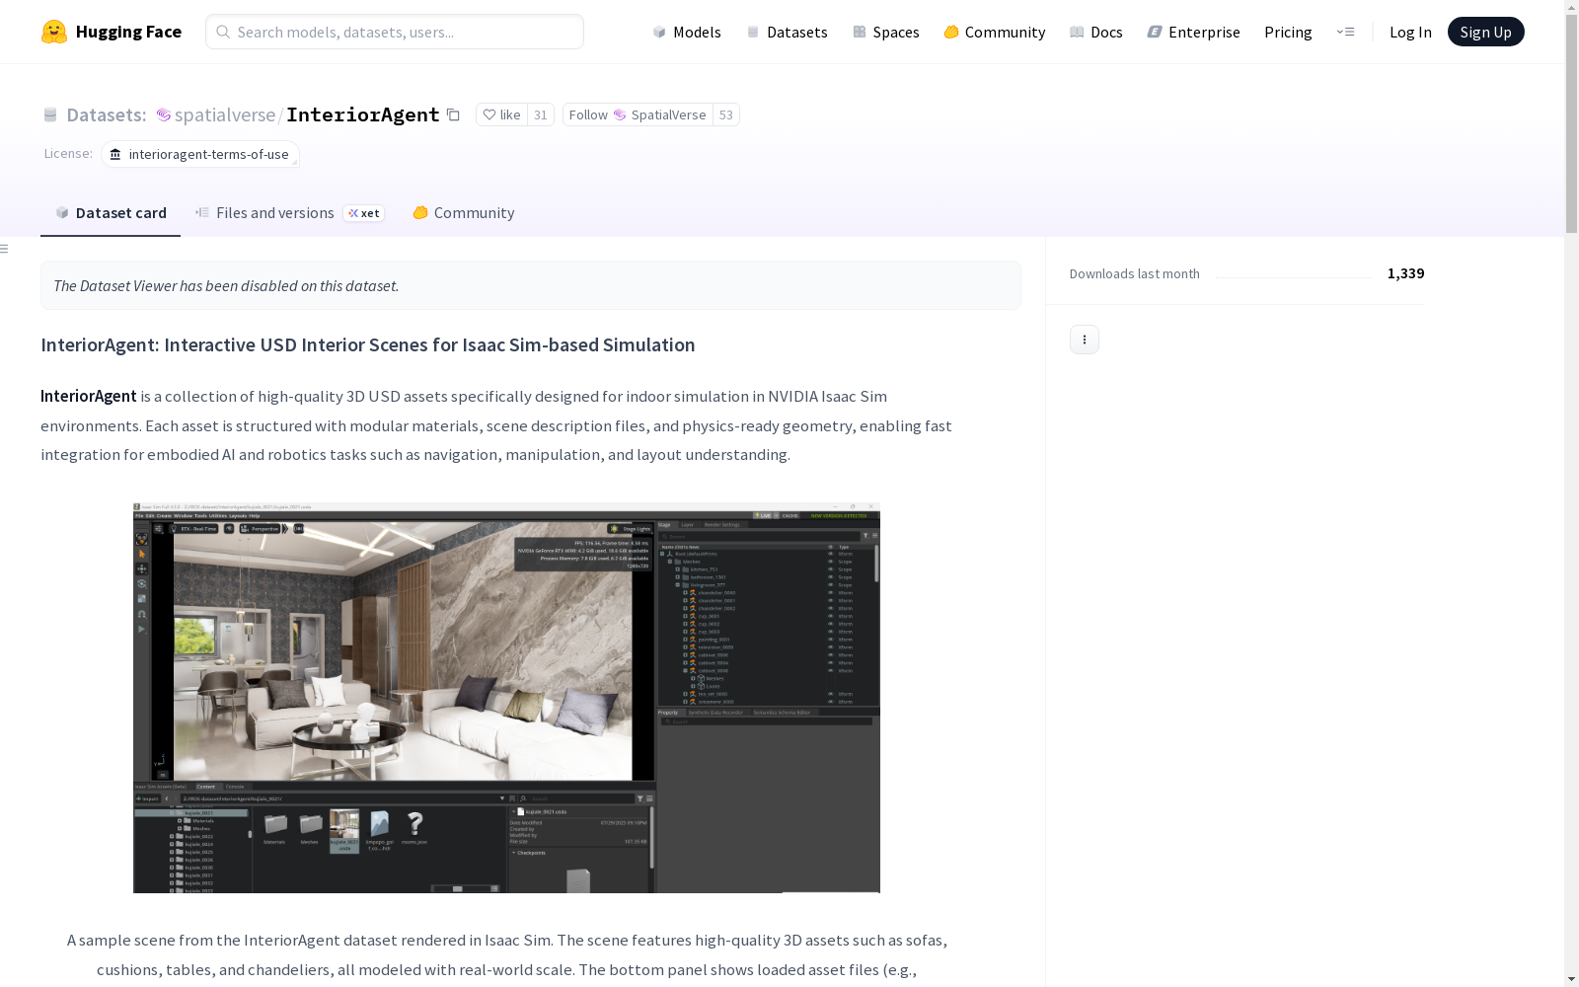Click the Dataset Viewer disabled notice
Viewport: 1579px width, 987px height.
tap(531, 285)
